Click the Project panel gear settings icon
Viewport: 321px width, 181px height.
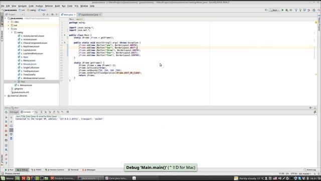click(52, 15)
